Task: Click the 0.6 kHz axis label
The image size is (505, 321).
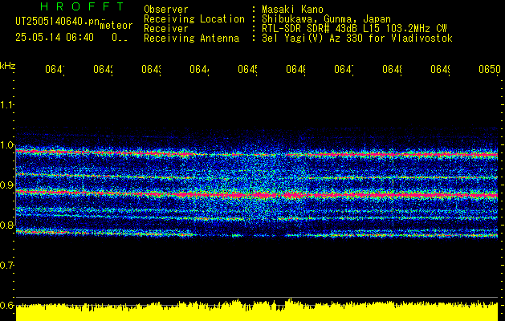Action: pyautogui.click(x=6, y=305)
